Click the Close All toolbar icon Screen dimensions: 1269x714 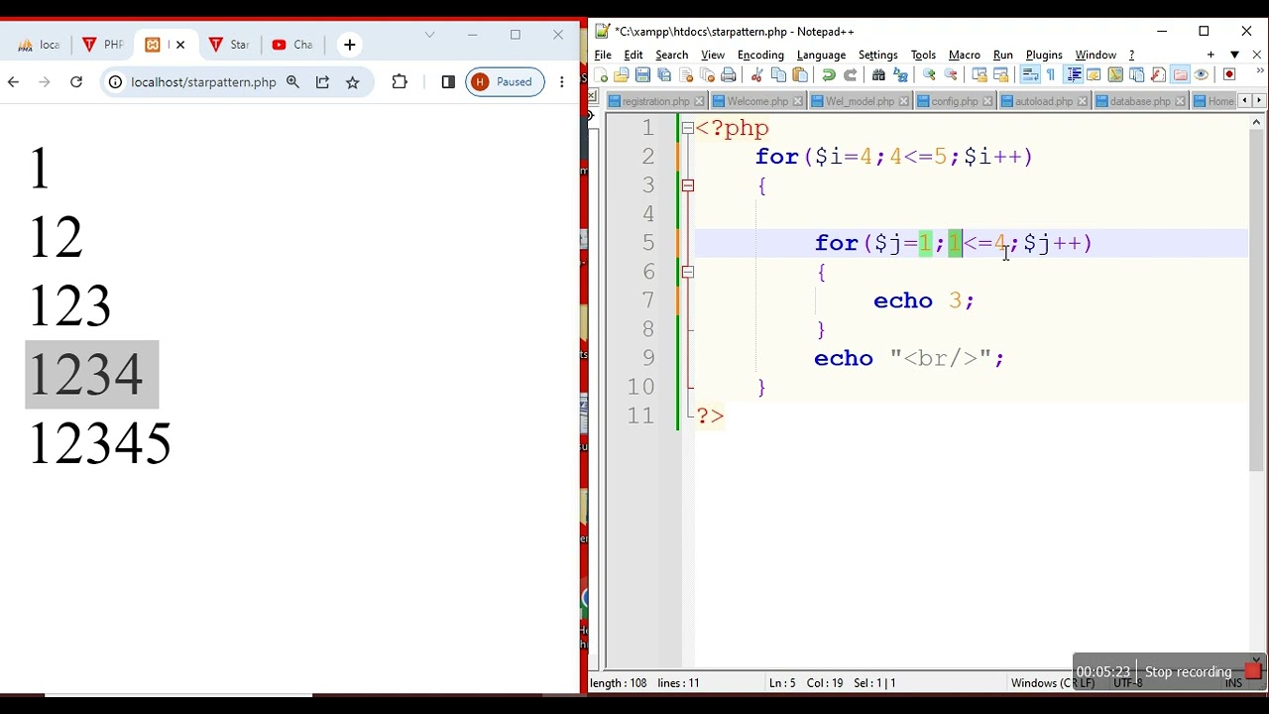coord(706,74)
